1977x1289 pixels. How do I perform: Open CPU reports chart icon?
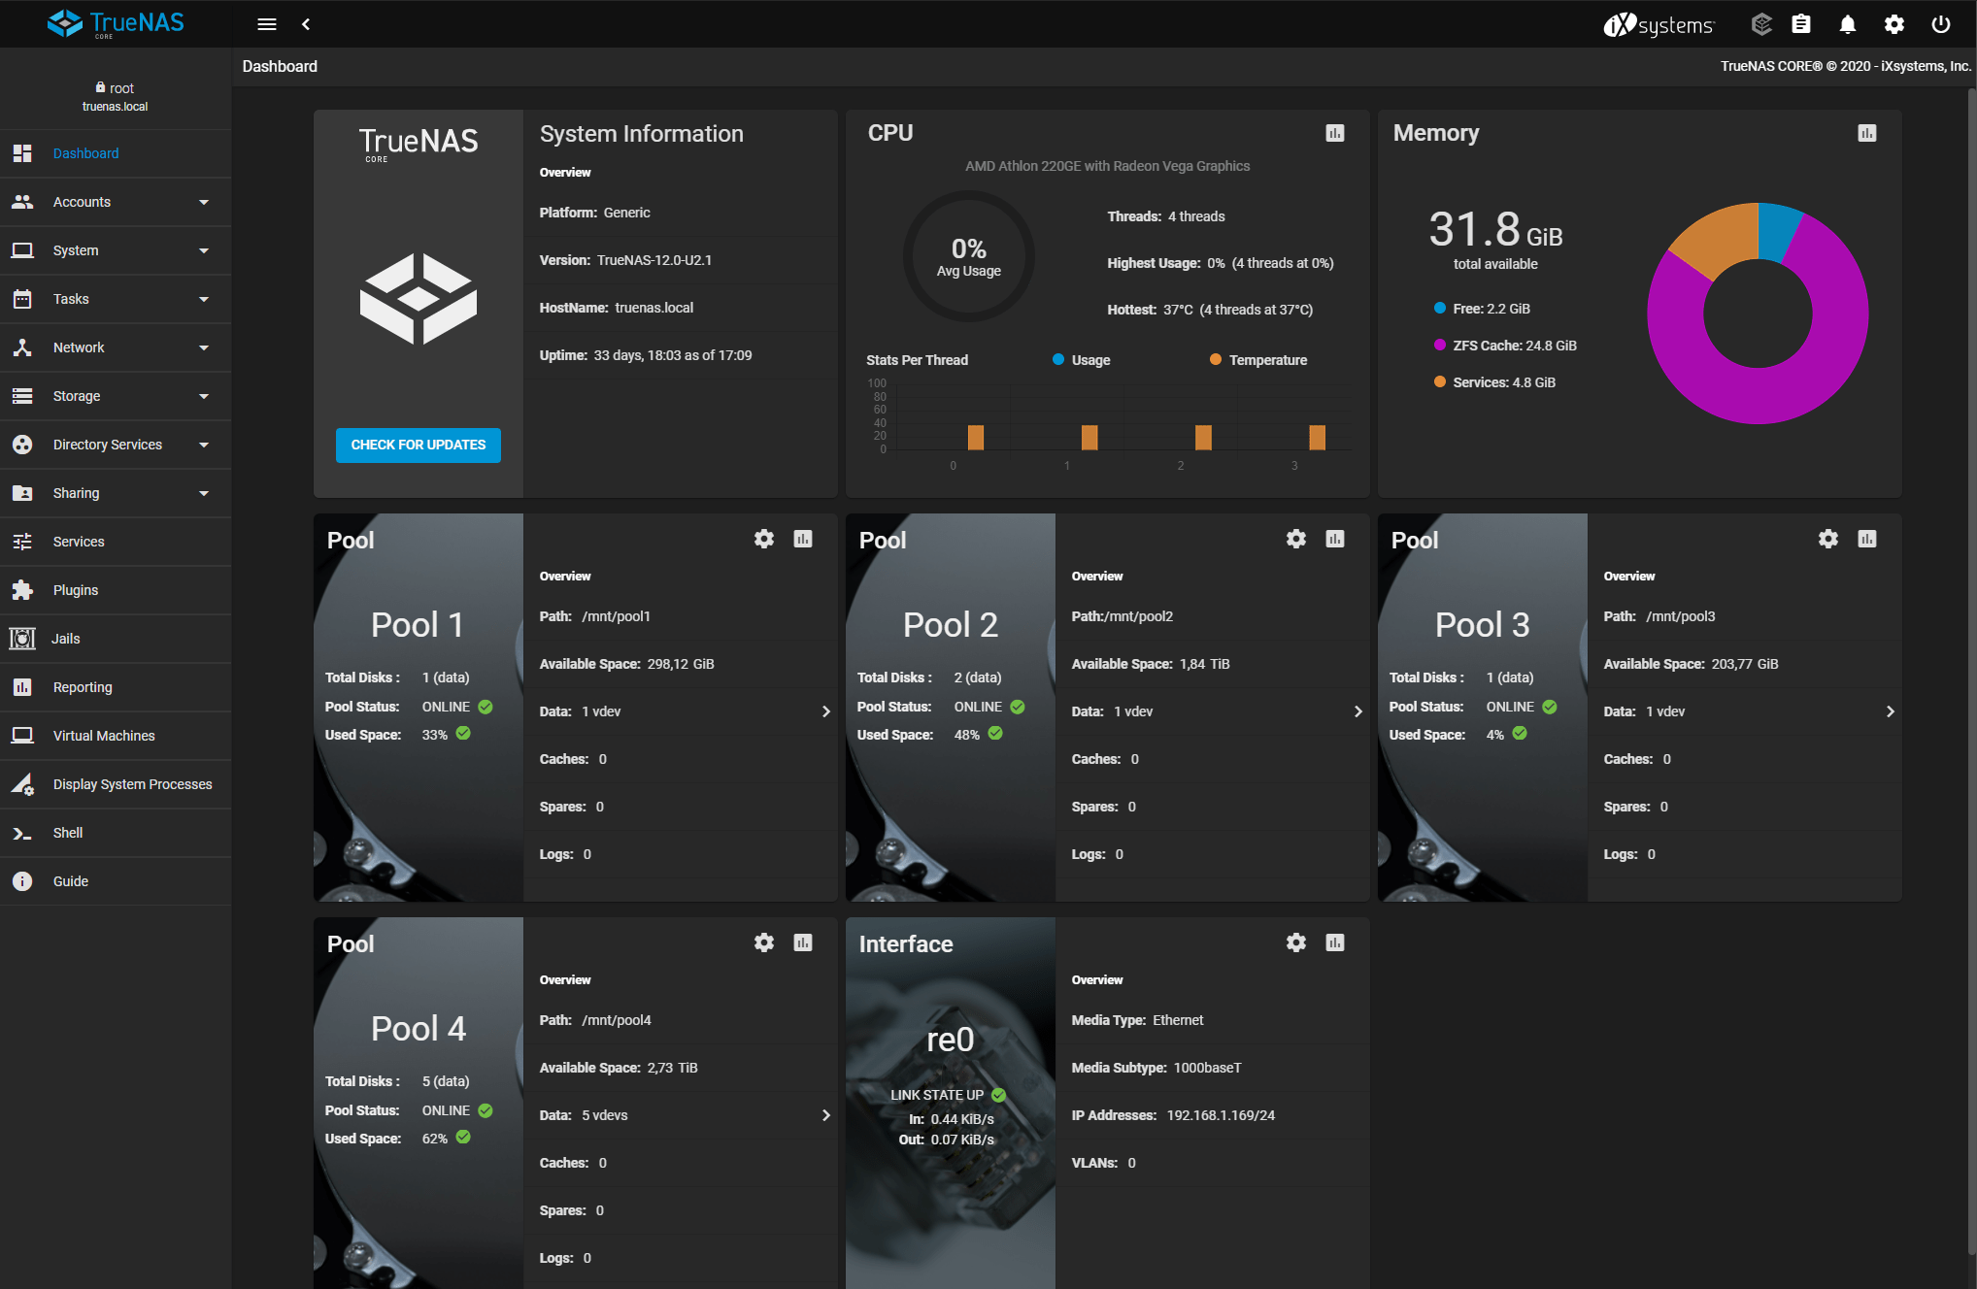[1335, 133]
